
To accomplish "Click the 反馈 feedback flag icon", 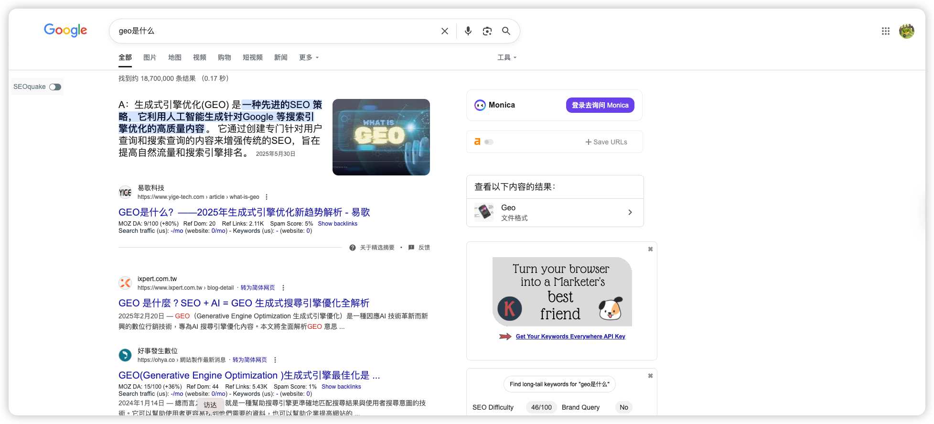I will [411, 248].
